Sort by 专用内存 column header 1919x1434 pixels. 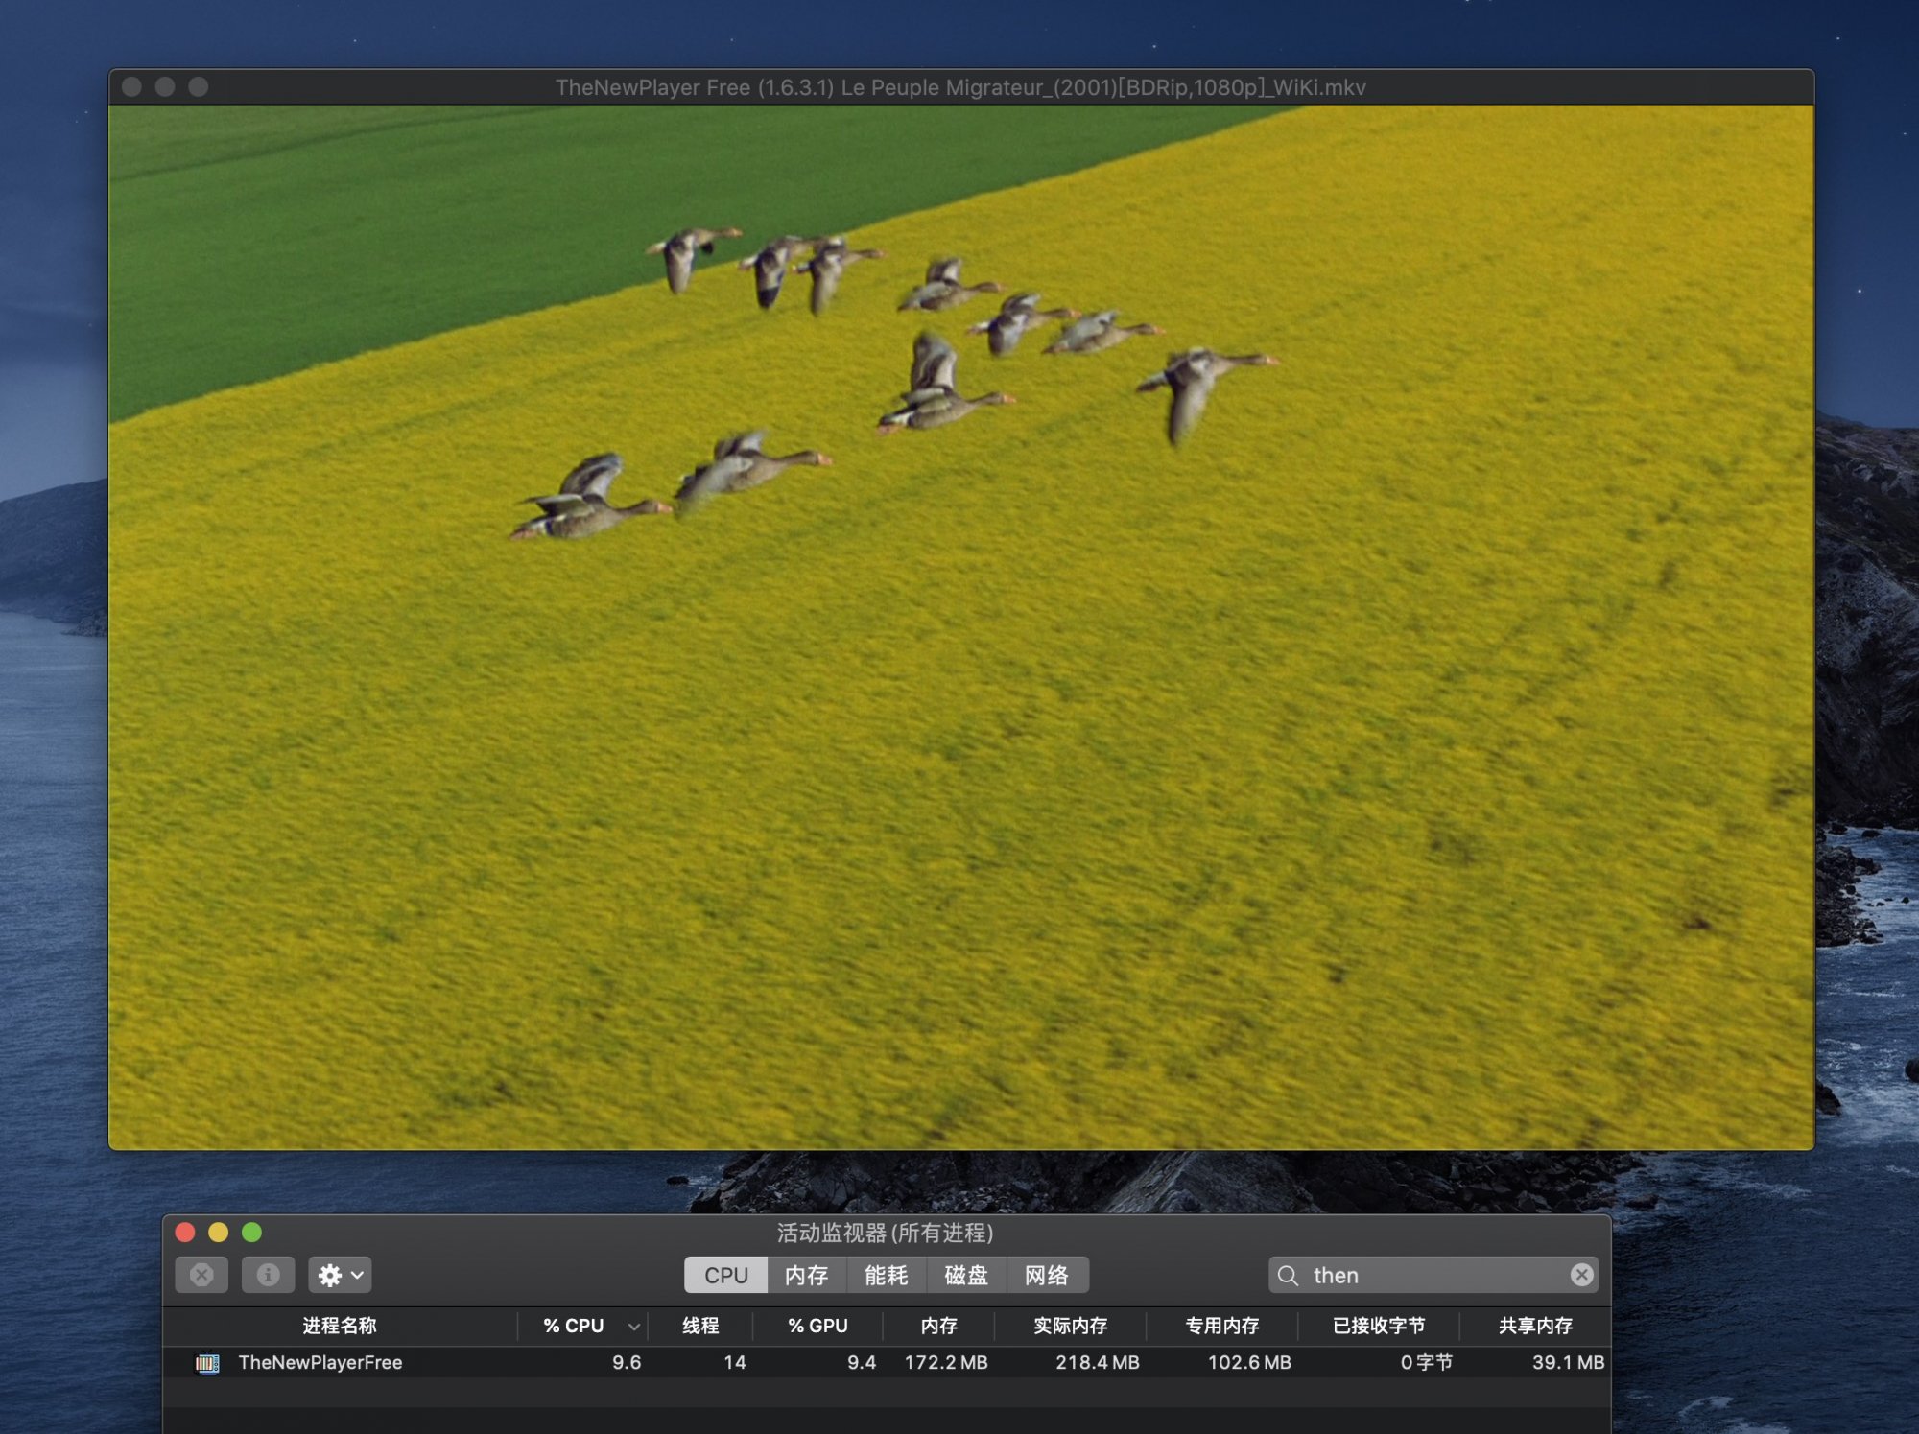(1222, 1326)
